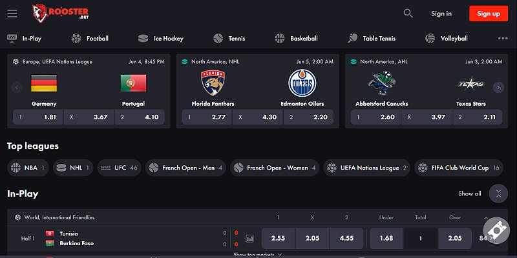Bet on Texas Stars at 2.11
The width and height of the screenshot is (517, 258).
tap(477, 117)
